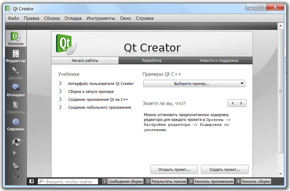Open tutorial 'Интерфейс пользователя Qt Creator'

tap(101, 83)
